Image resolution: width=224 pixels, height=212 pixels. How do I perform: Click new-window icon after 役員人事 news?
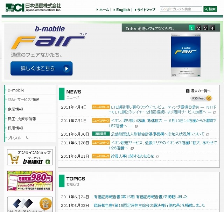click(x=157, y=157)
